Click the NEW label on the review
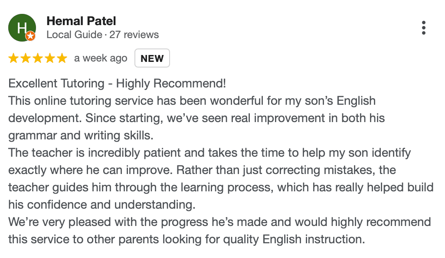Image resolution: width=445 pixels, height=258 pixels. (152, 58)
